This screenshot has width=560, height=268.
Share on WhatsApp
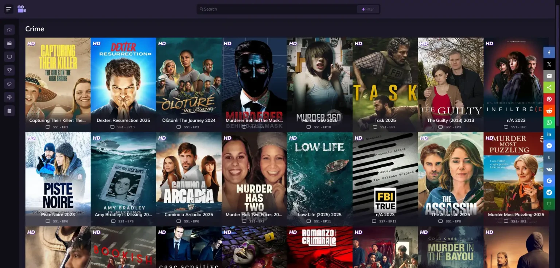tap(549, 123)
